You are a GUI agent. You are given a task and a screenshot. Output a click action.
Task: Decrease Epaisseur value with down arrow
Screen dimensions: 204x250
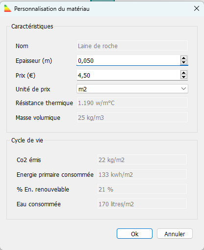pos(184,62)
